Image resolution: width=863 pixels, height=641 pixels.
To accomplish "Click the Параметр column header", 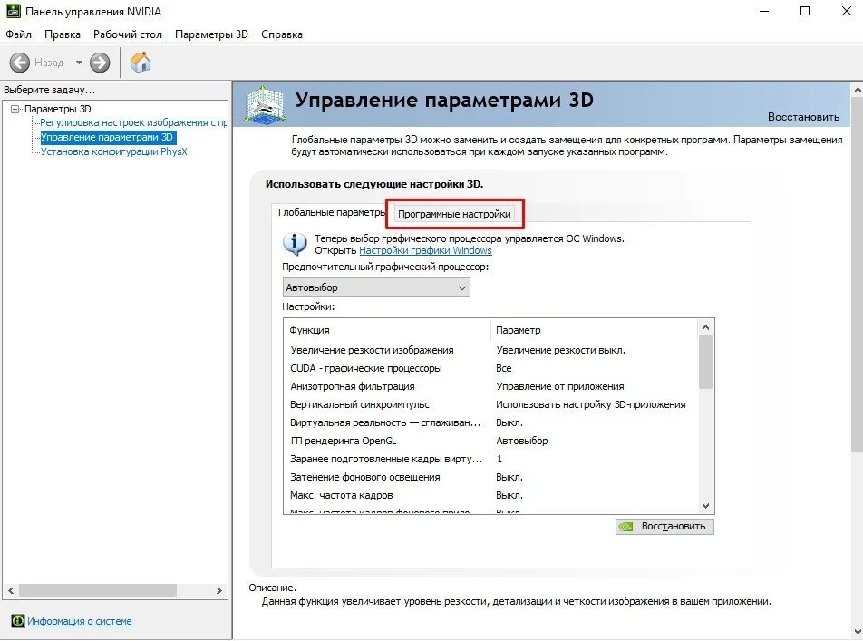I will [595, 330].
